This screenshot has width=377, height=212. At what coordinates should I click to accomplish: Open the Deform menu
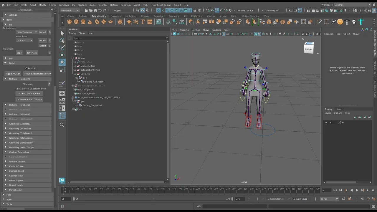(114, 5)
